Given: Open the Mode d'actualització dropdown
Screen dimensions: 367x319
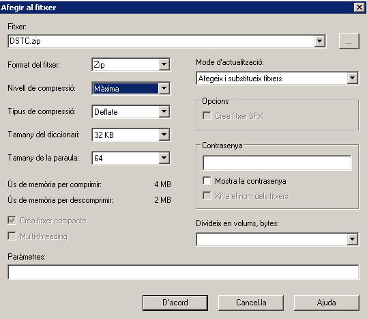Looking at the screenshot, I should 353,78.
